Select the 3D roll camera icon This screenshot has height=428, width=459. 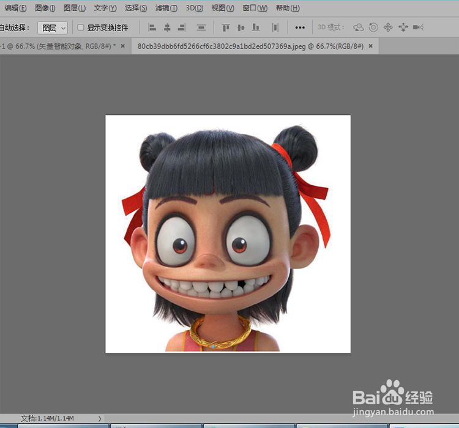[x=373, y=28]
